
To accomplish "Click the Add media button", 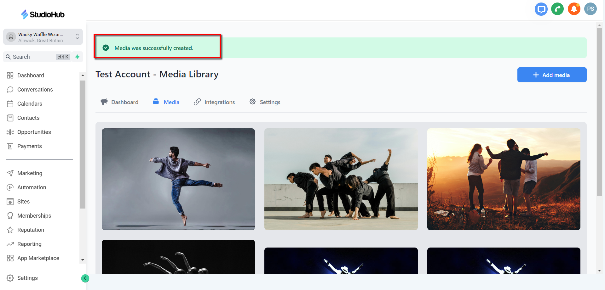I will tap(552, 75).
